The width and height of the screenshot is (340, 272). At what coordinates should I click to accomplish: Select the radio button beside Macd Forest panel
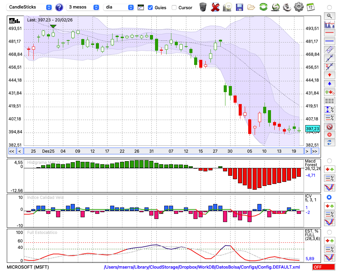329,160
